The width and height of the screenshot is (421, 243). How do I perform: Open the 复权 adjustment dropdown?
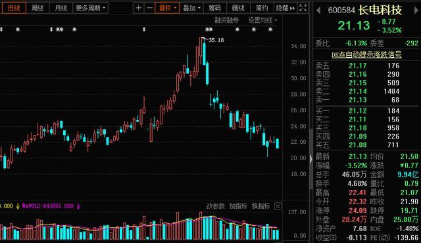pos(168,8)
